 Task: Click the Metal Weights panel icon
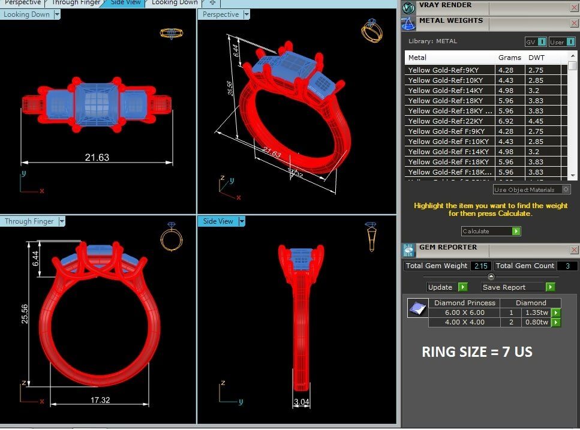click(x=408, y=23)
